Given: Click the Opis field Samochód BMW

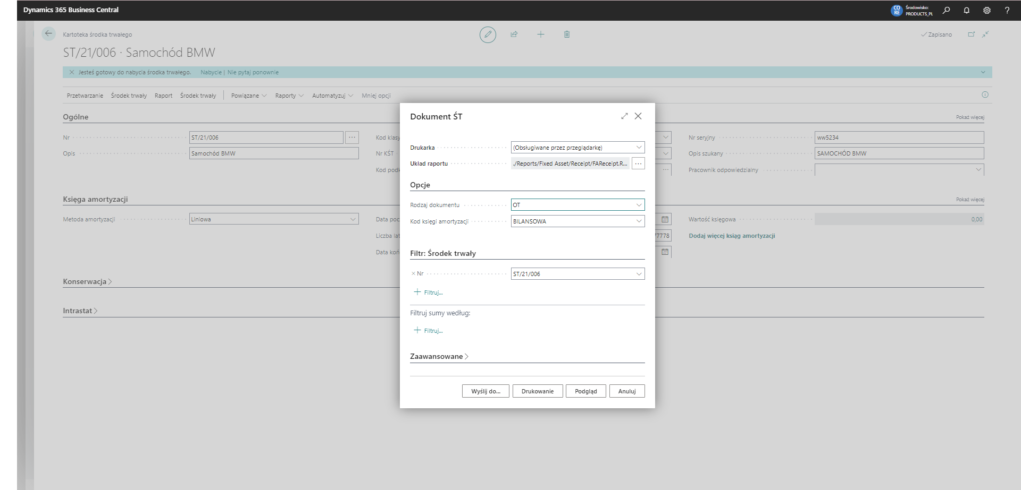Looking at the screenshot, I should click(274, 153).
